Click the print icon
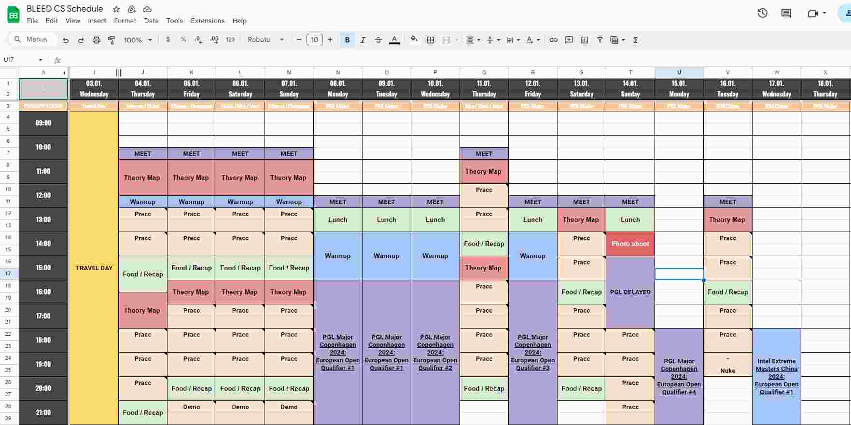851x425 pixels. tap(97, 40)
